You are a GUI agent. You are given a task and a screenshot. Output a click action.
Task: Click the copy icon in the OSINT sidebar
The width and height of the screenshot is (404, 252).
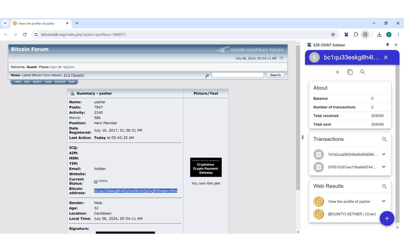(x=350, y=72)
